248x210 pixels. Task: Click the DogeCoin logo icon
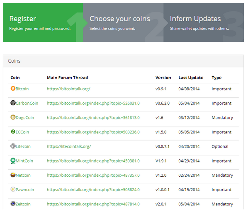tap(13, 117)
